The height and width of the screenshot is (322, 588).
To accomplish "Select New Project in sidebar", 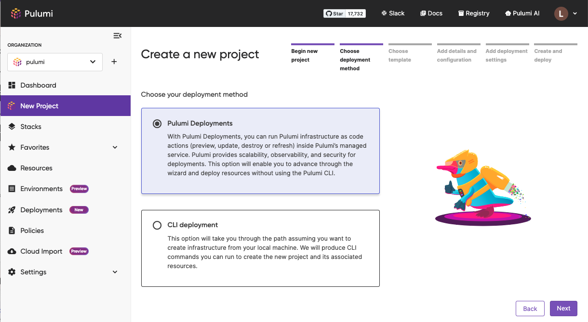I will [x=65, y=106].
